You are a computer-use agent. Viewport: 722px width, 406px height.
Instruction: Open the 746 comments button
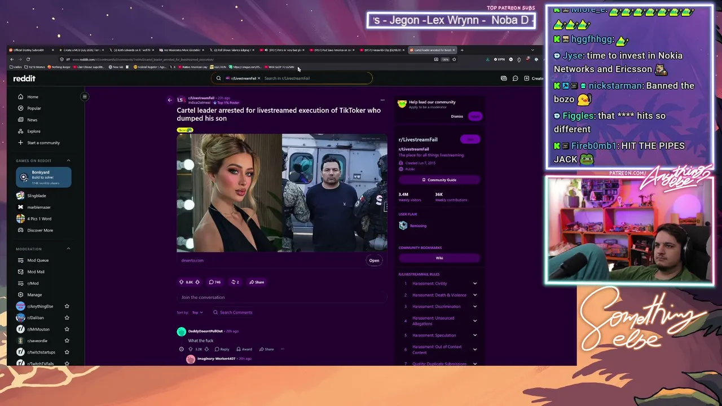(x=215, y=282)
